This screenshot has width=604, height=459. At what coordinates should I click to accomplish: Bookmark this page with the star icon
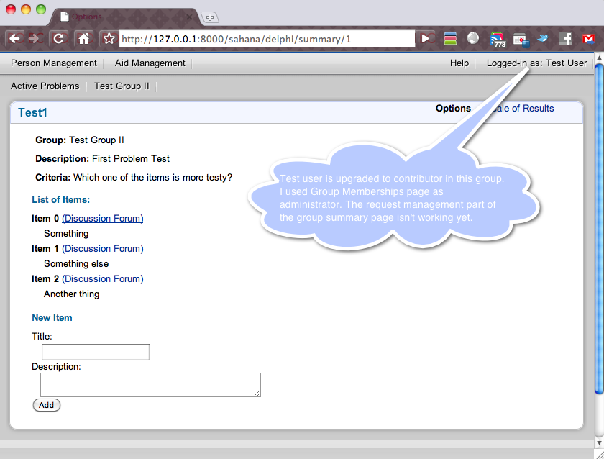tap(109, 38)
